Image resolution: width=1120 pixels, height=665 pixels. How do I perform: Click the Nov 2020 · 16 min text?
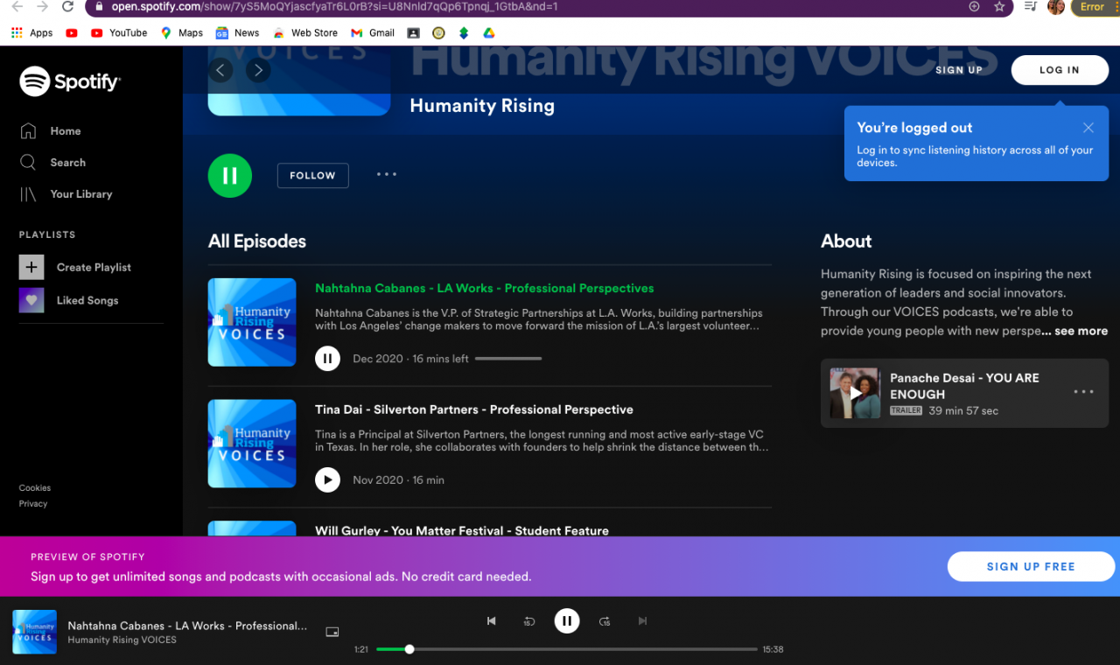tap(398, 480)
